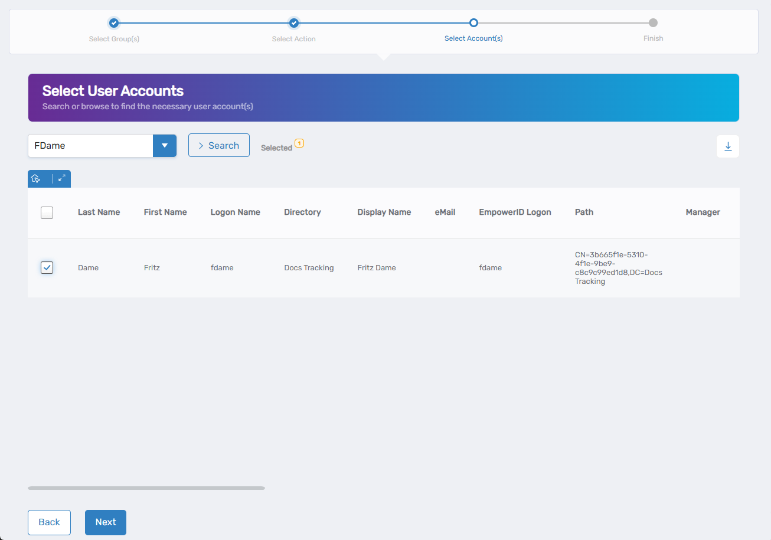Expand the results grid to fullscreen

click(61, 178)
